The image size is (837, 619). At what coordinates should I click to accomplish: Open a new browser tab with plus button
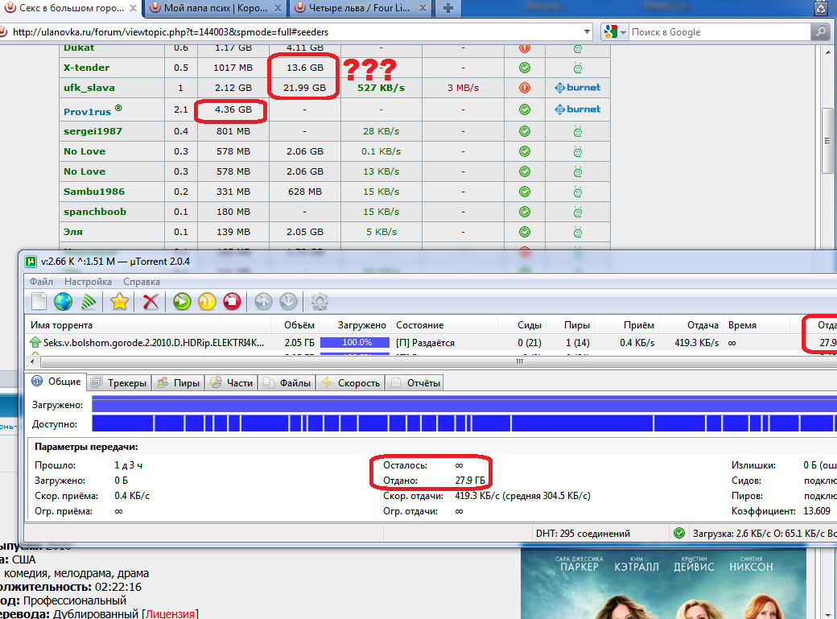tap(448, 9)
